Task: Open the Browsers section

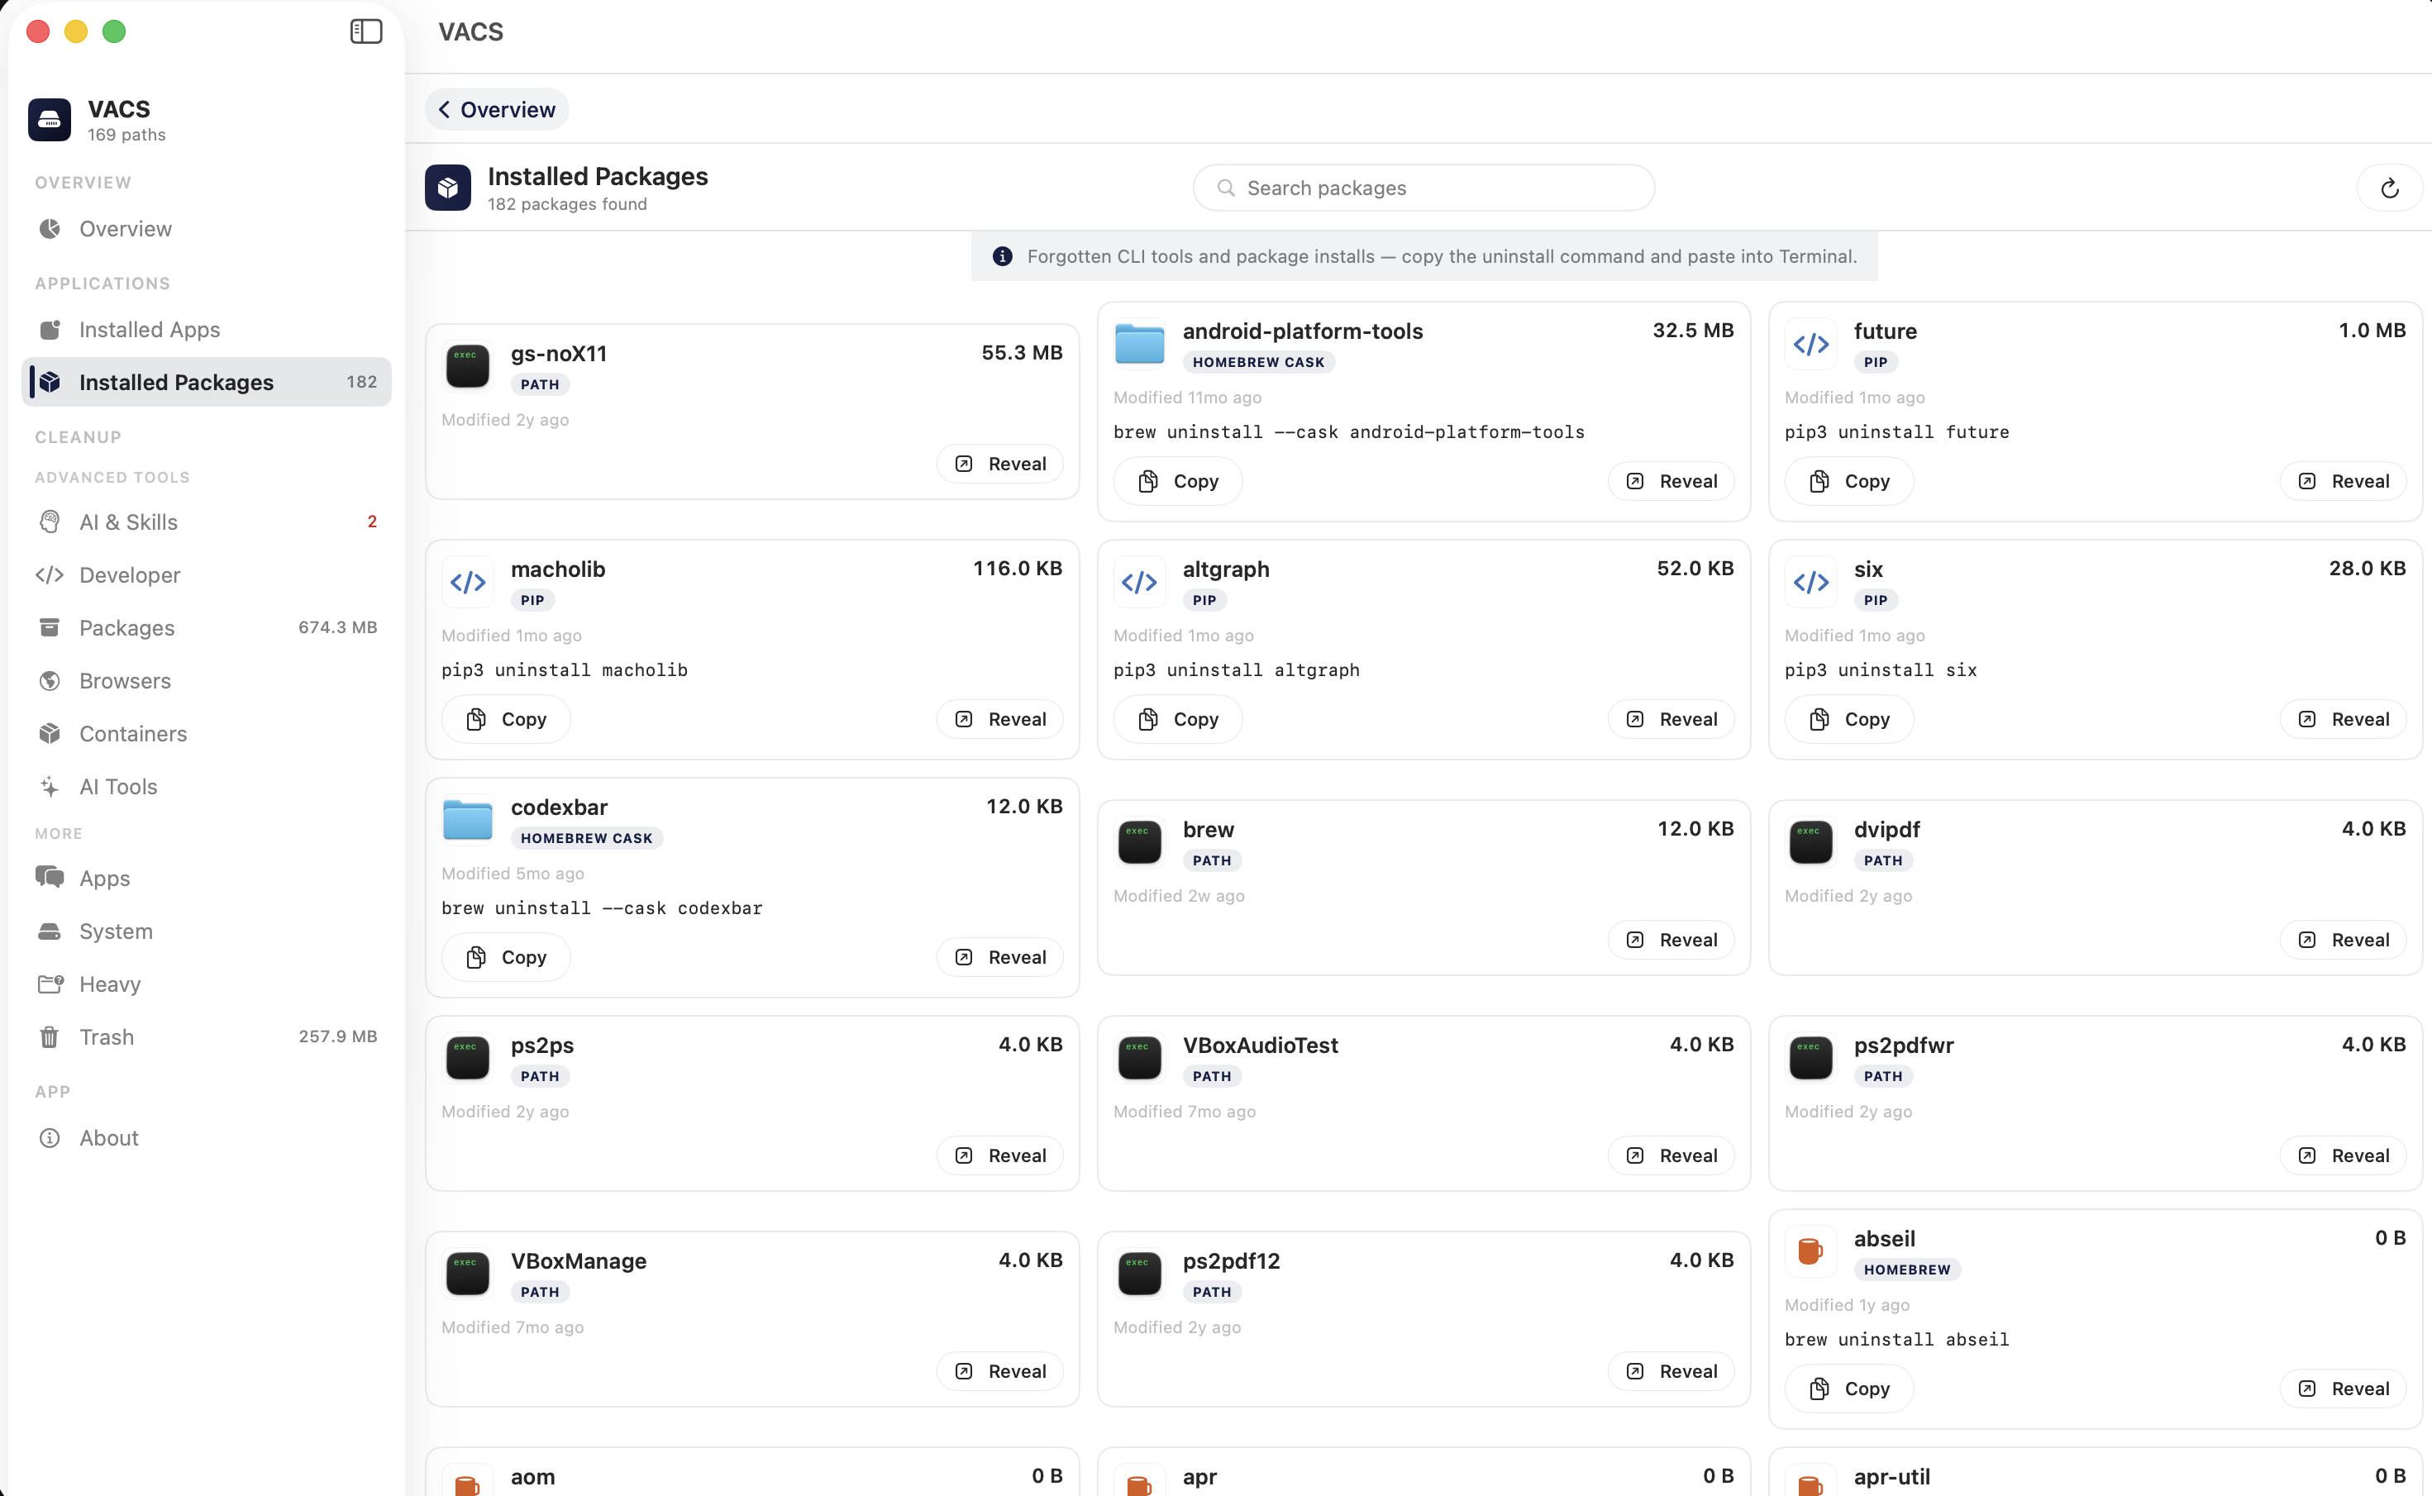Action: (x=207, y=681)
